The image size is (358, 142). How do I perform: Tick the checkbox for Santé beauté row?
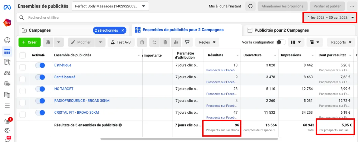click(23, 79)
